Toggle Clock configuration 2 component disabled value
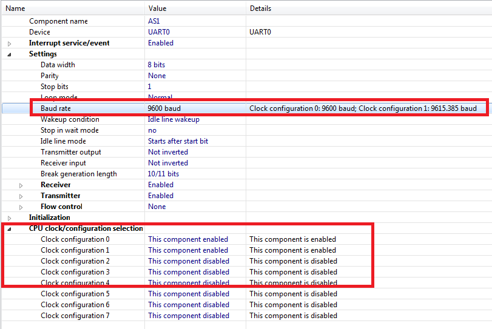 (189, 261)
